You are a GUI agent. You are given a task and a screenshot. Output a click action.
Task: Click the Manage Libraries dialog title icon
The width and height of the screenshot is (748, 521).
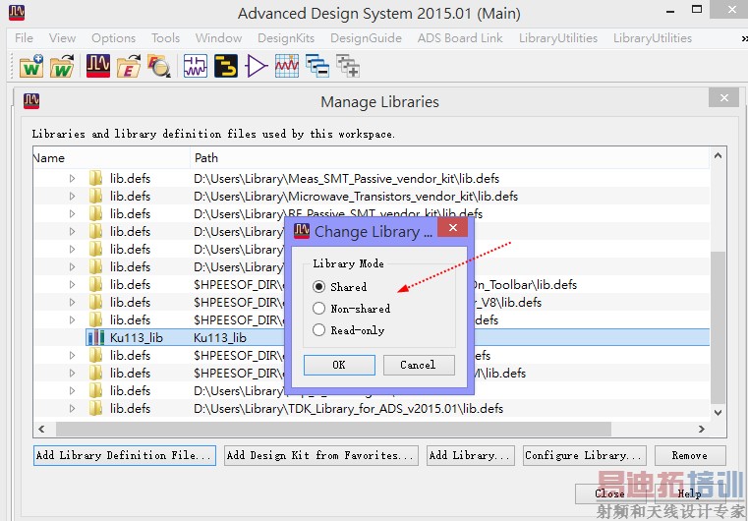click(x=31, y=100)
